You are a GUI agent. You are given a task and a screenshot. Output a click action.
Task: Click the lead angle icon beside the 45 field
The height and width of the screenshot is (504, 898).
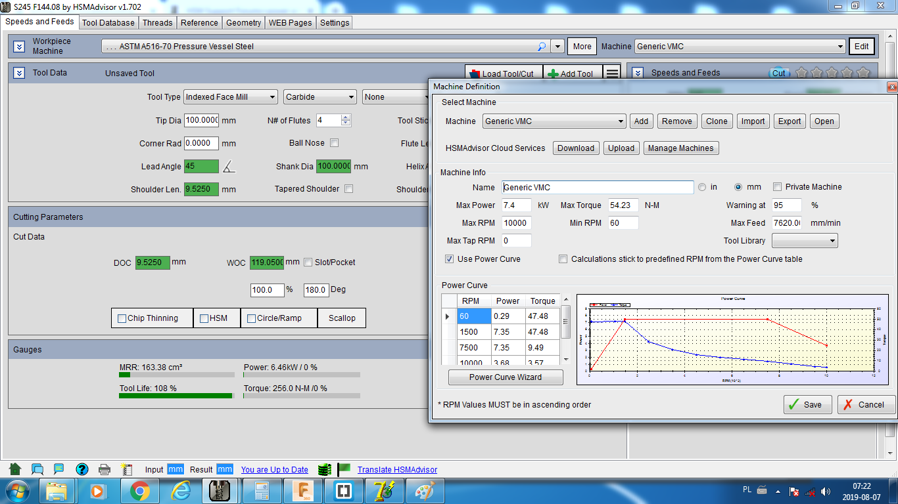tap(228, 167)
